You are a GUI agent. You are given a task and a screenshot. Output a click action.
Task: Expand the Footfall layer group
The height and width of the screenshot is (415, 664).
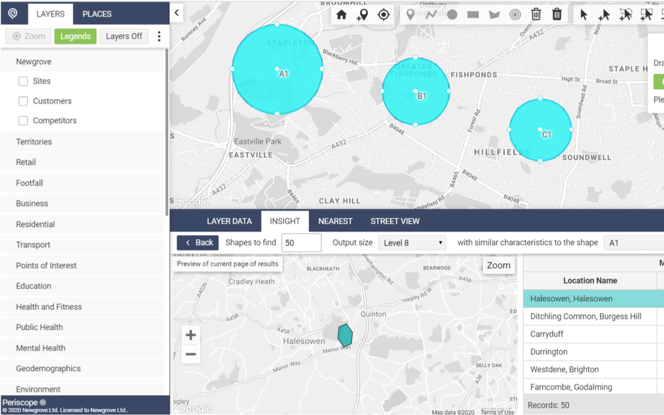82,183
